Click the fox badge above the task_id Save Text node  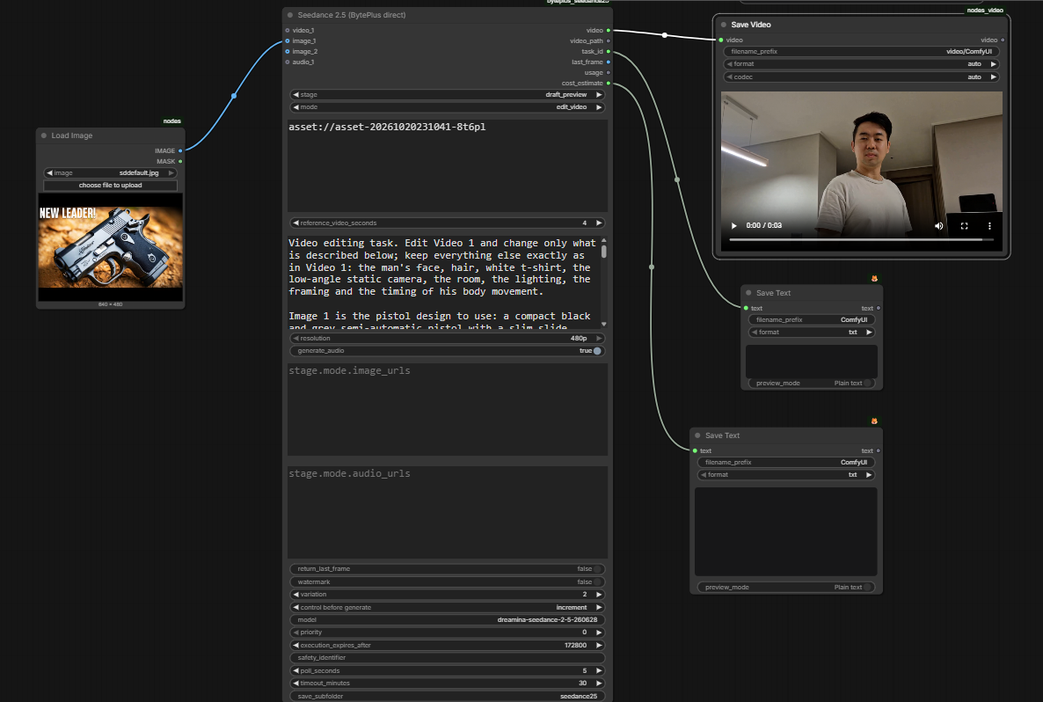pos(875,279)
